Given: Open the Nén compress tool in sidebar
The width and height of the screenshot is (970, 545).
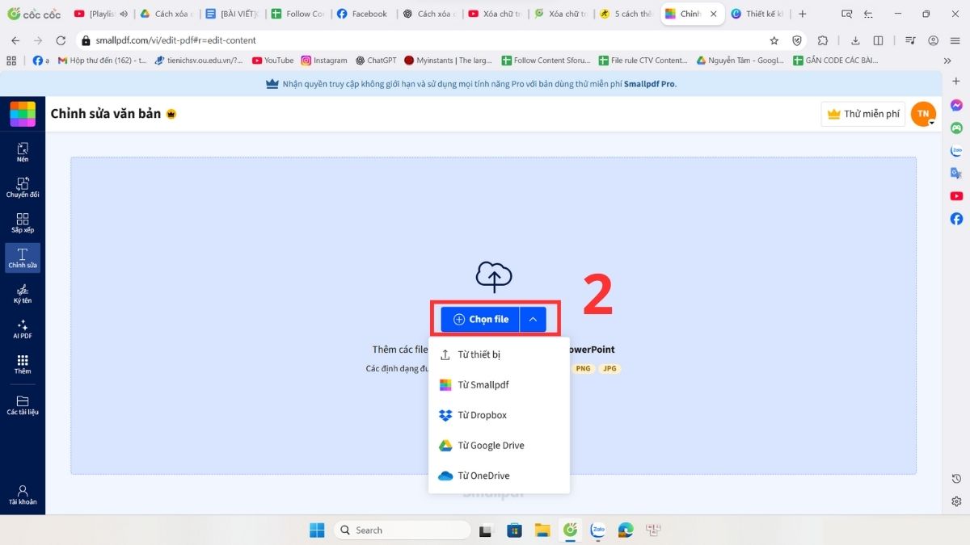Looking at the screenshot, I should [23, 152].
